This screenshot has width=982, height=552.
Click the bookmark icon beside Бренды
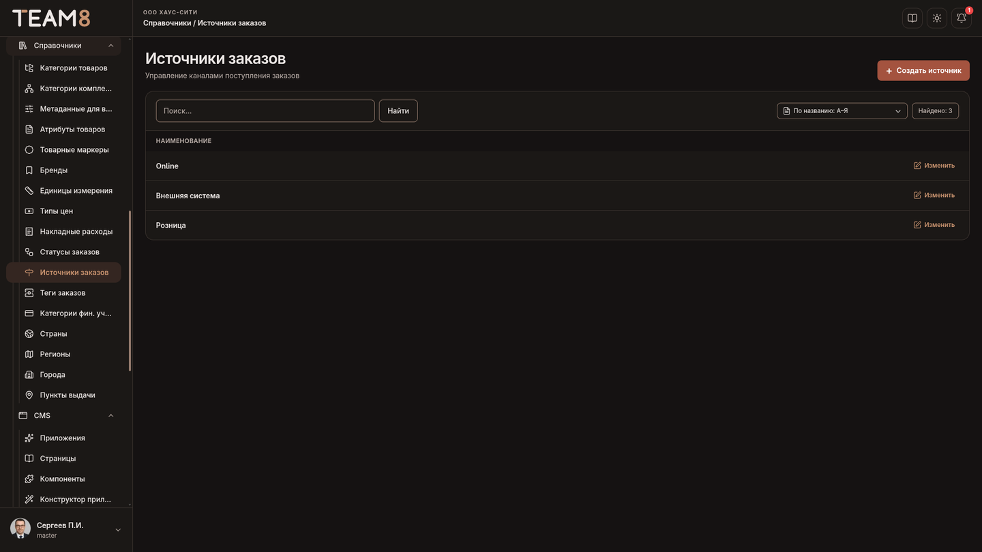[x=29, y=170]
